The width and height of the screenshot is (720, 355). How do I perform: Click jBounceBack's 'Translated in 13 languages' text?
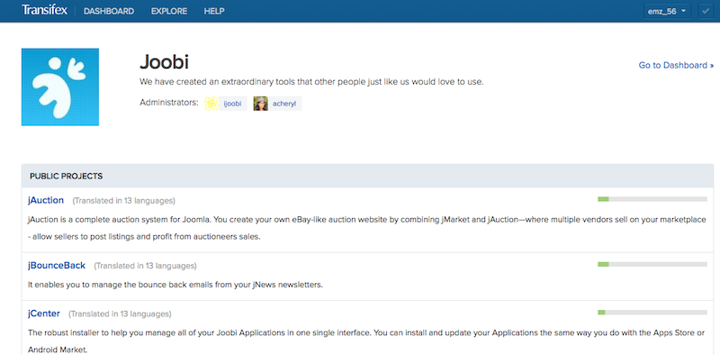coord(146,266)
